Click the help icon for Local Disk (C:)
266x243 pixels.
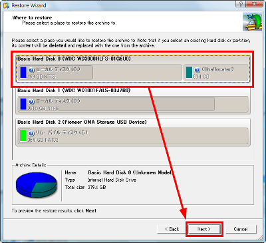[x=31, y=70]
